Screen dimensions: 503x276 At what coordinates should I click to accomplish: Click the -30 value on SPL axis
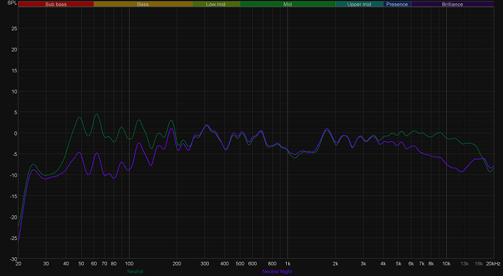14,259
